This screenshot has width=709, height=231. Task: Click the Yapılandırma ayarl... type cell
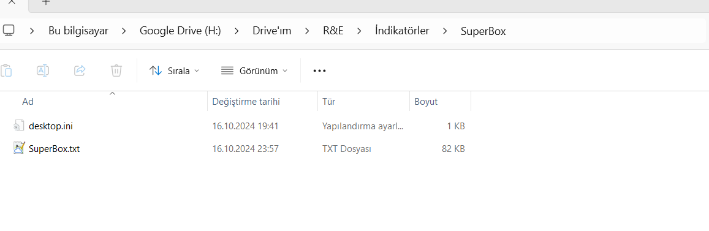363,126
